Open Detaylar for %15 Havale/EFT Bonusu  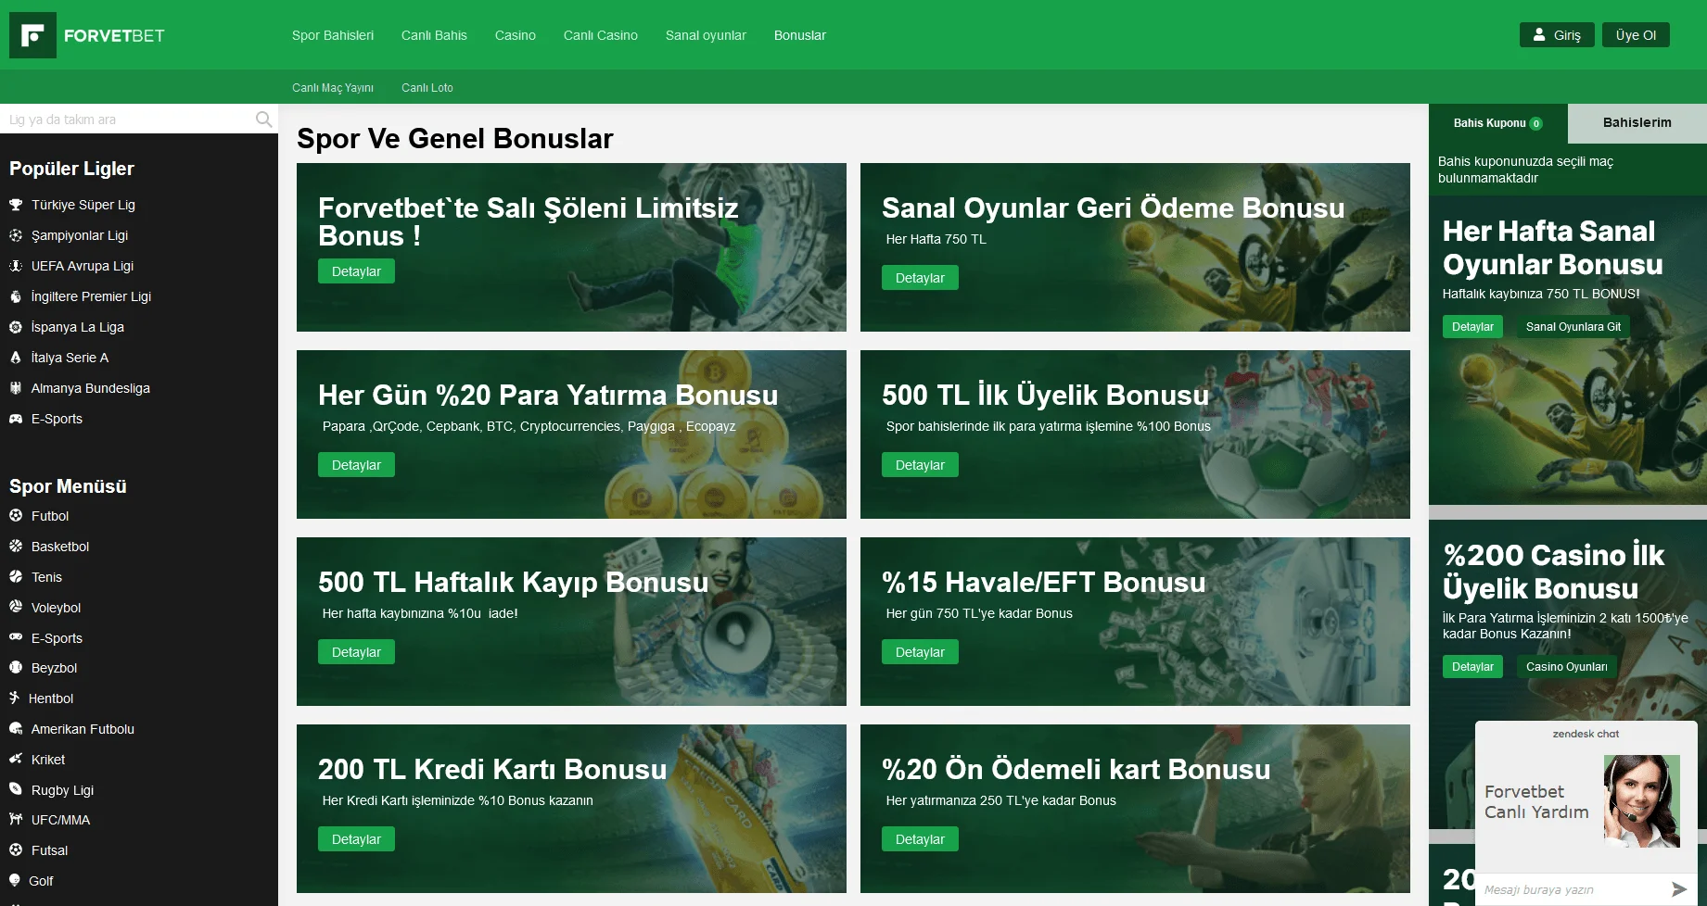920,652
